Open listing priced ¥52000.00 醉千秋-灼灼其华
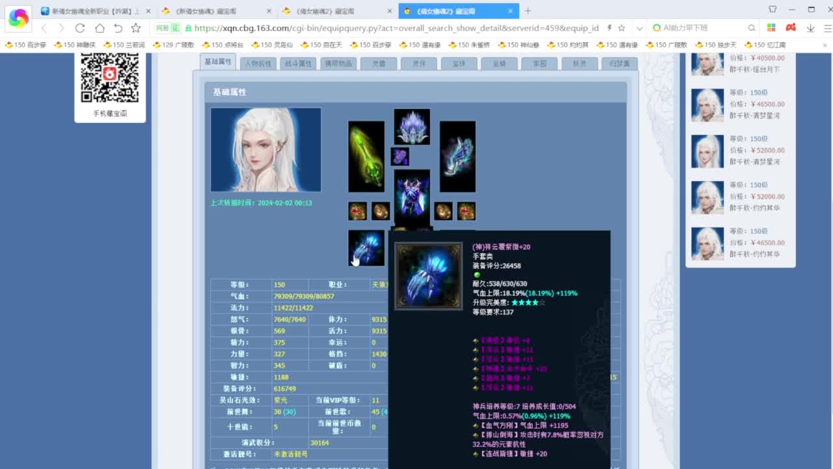This screenshot has width=833, height=469. click(x=741, y=197)
